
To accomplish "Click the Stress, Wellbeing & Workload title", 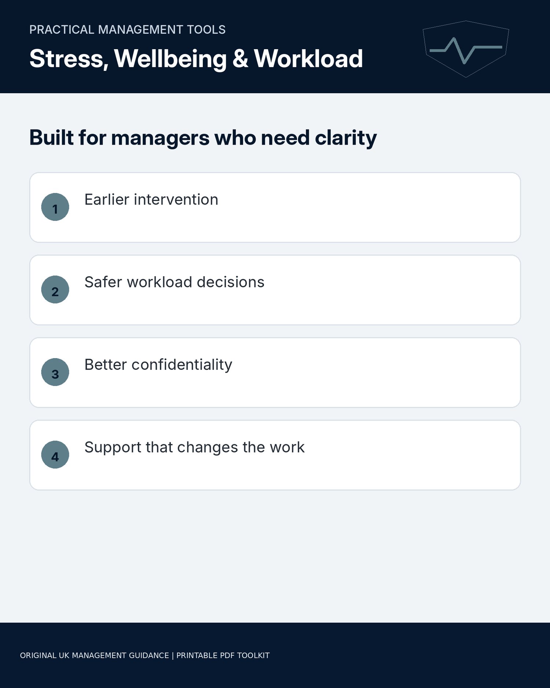I will (196, 59).
